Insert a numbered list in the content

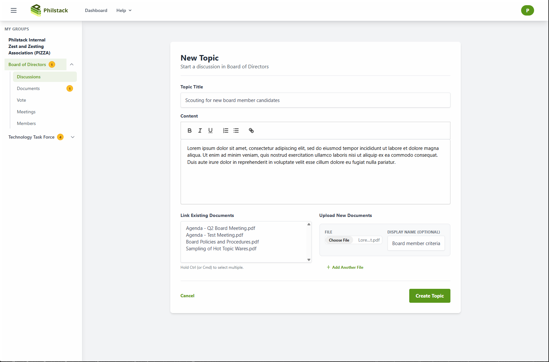click(225, 130)
